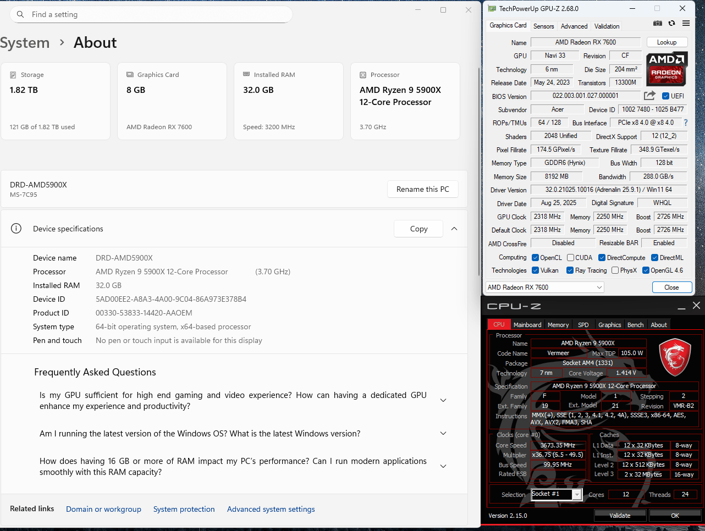705x531 pixels.
Task: Open the Socket #1 selection dropdown
Action: (556, 494)
